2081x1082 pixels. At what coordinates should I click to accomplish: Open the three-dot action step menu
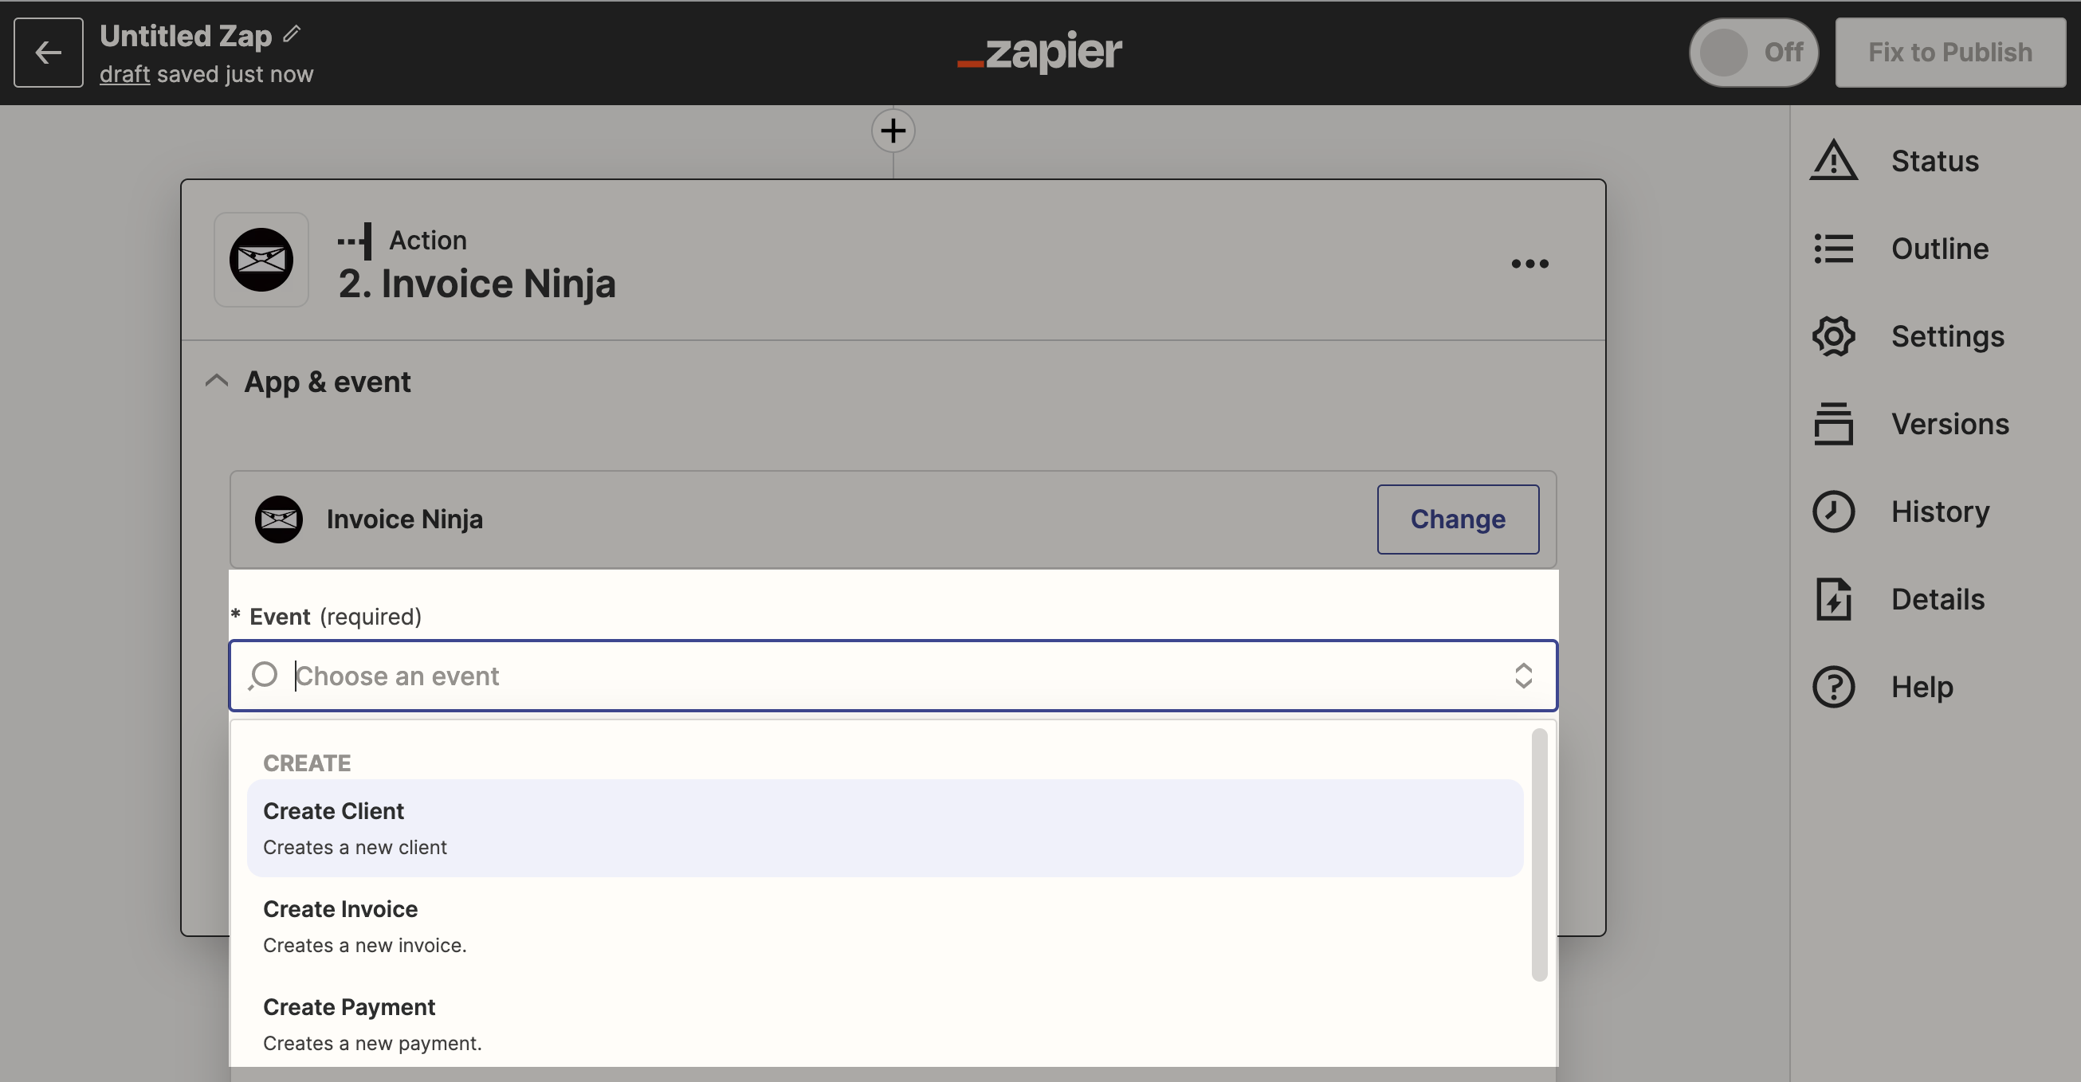click(x=1529, y=264)
